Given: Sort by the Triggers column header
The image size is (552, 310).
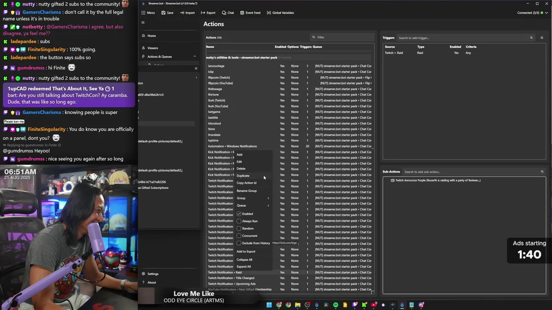Looking at the screenshot, I should pos(306,46).
